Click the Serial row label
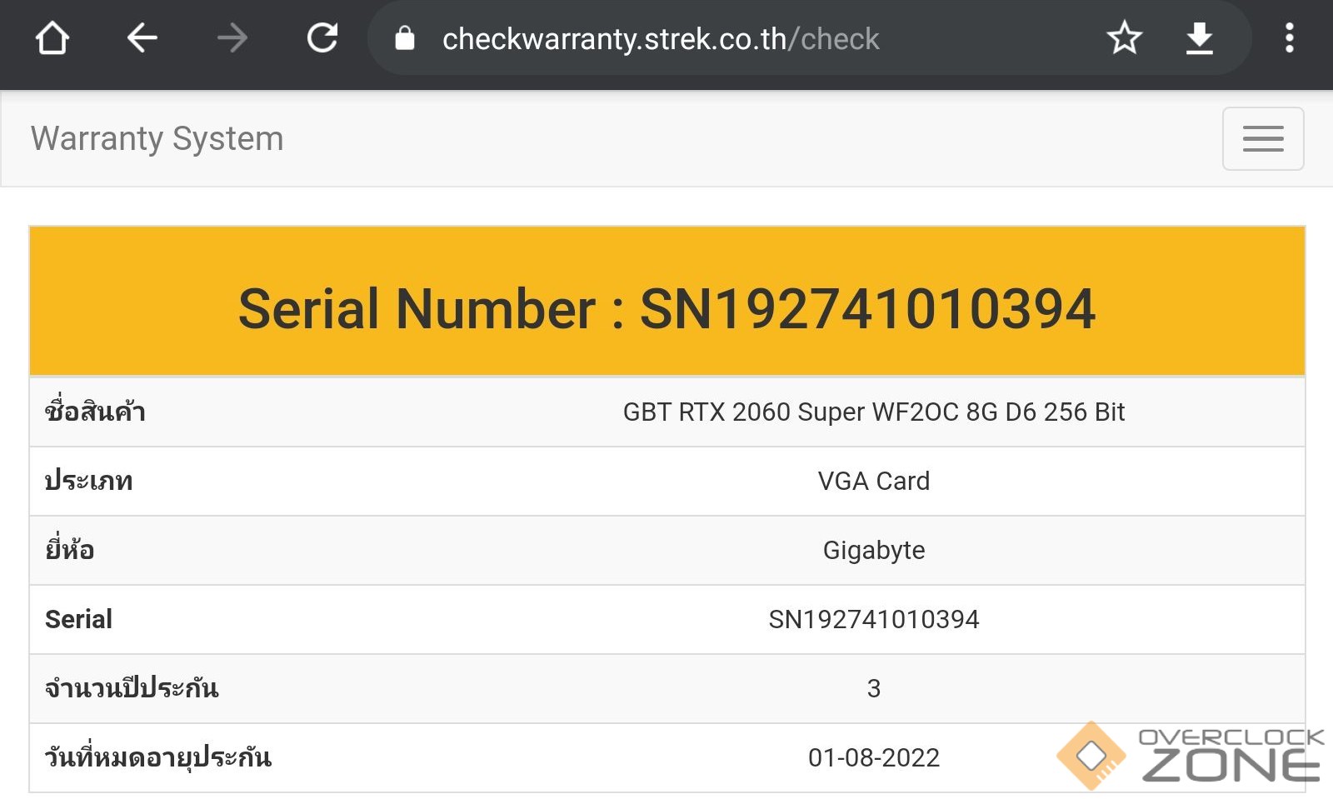Image resolution: width=1333 pixels, height=799 pixels. click(79, 620)
